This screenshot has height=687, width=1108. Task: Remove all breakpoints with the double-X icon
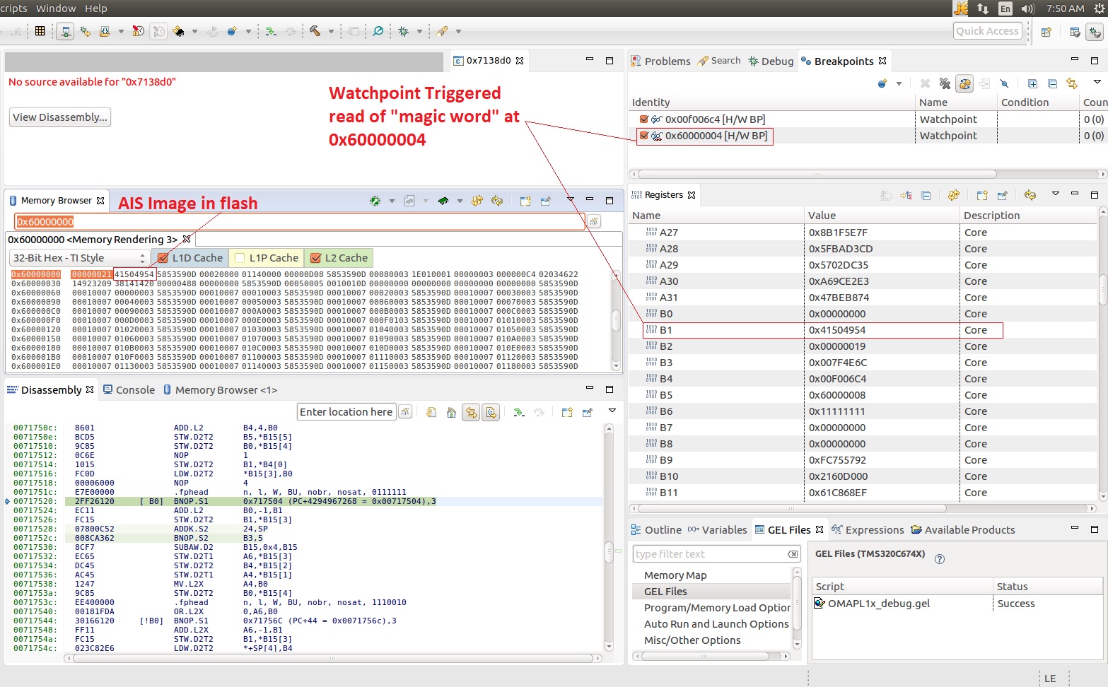(945, 83)
